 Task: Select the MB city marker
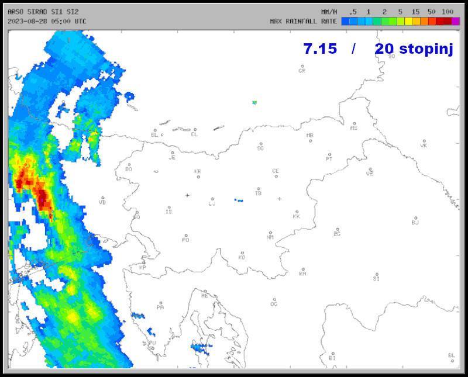(311, 140)
